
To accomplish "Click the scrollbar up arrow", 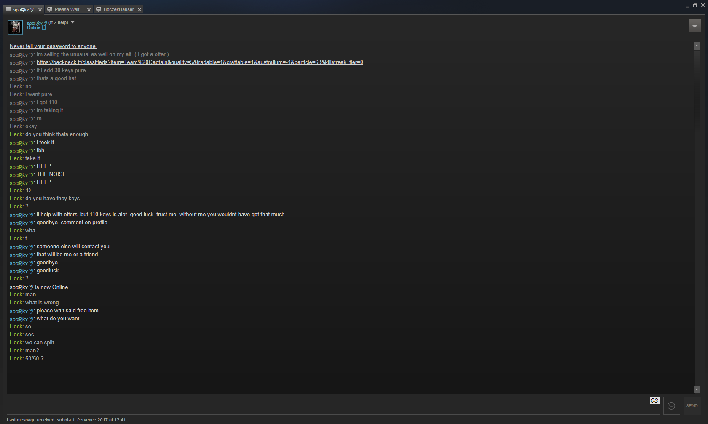I will [697, 46].
